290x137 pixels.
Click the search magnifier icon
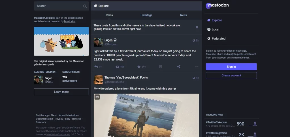pos(85,6)
